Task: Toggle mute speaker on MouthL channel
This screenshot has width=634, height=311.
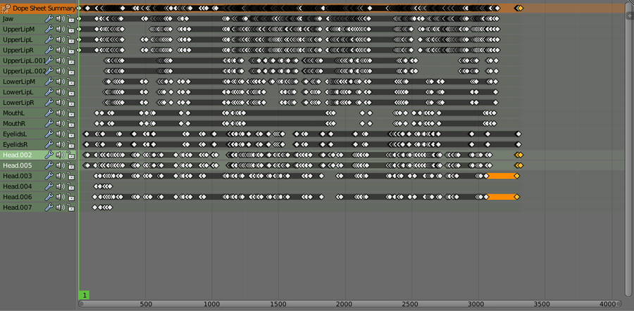Action: tap(61, 113)
